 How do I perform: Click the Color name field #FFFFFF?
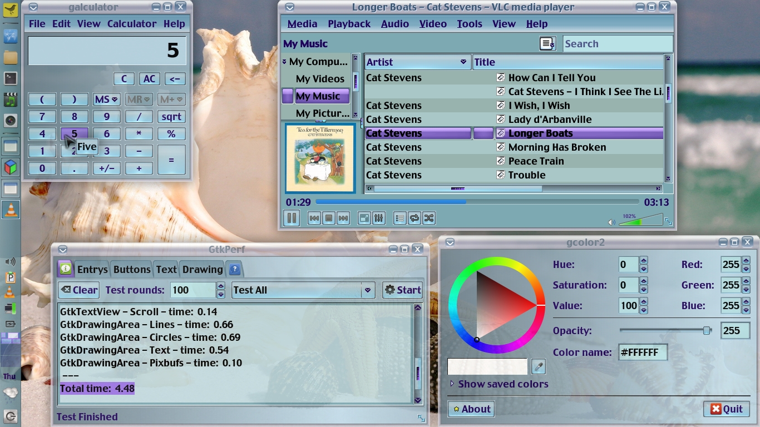(643, 352)
